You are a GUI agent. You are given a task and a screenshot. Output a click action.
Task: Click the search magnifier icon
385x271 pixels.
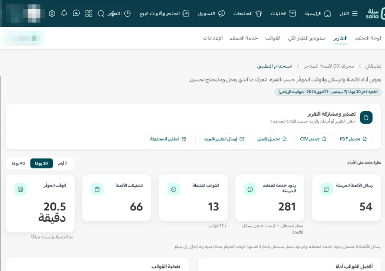[101, 14]
